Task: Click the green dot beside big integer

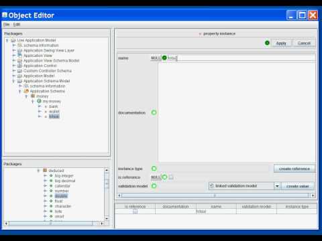Action: [x=51, y=175]
